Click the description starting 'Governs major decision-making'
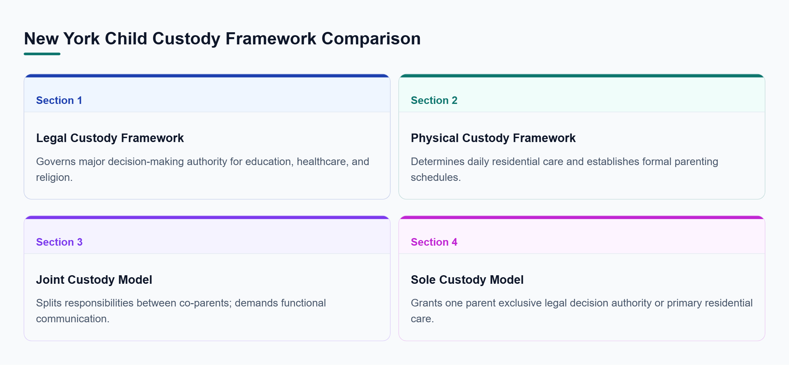 [x=203, y=169]
